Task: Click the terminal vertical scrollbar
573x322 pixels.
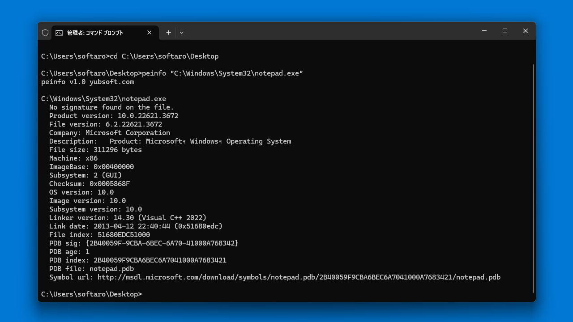Action: pyautogui.click(x=533, y=178)
